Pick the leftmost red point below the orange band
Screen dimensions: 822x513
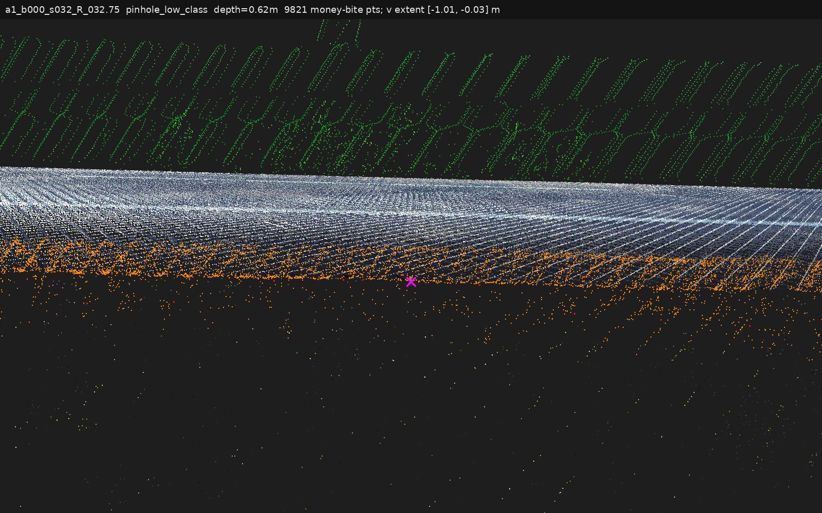point(87,303)
